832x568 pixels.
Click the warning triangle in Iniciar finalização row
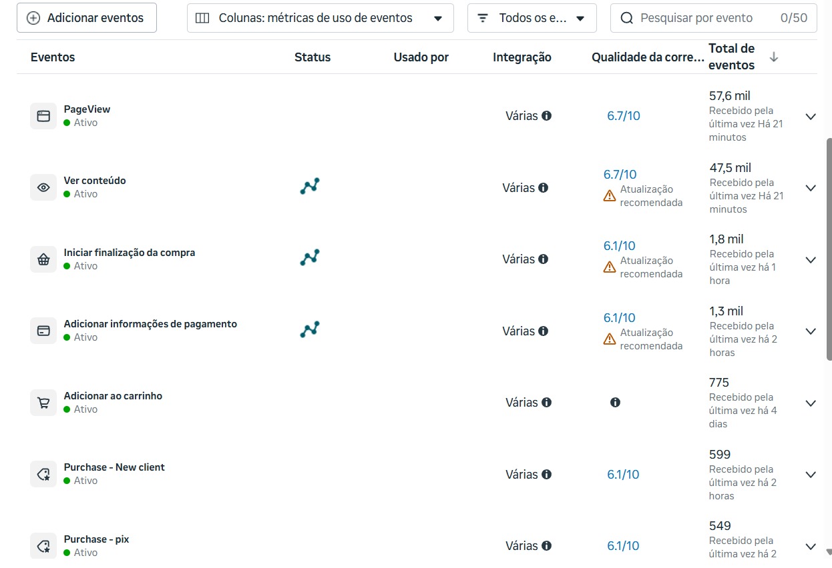[x=610, y=267]
